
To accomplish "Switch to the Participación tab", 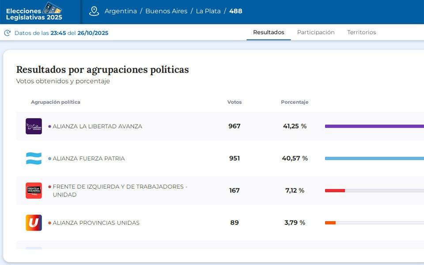I will (x=315, y=32).
